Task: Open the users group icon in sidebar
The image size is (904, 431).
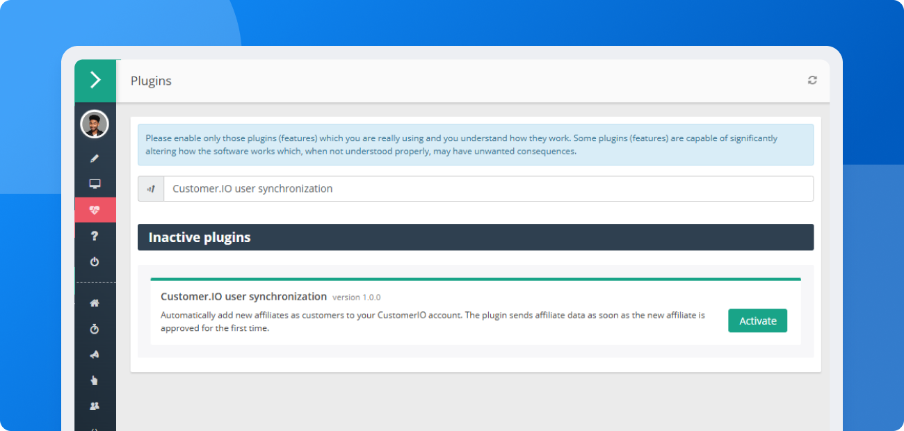Action: tap(95, 405)
